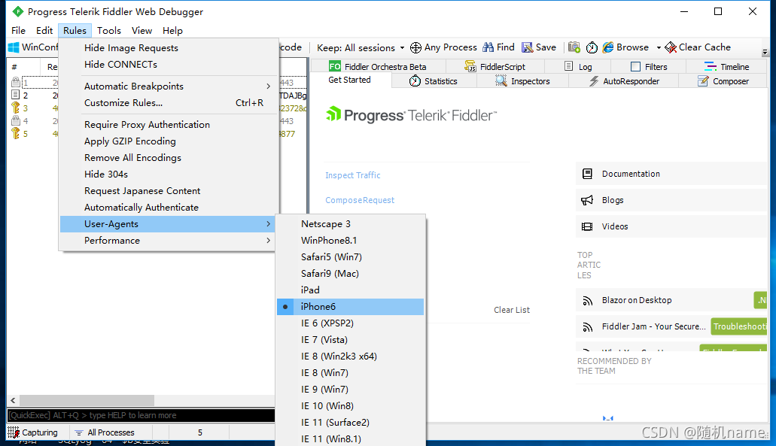Click the FiddlerScript JS icon
776x446 pixels.
pos(470,66)
